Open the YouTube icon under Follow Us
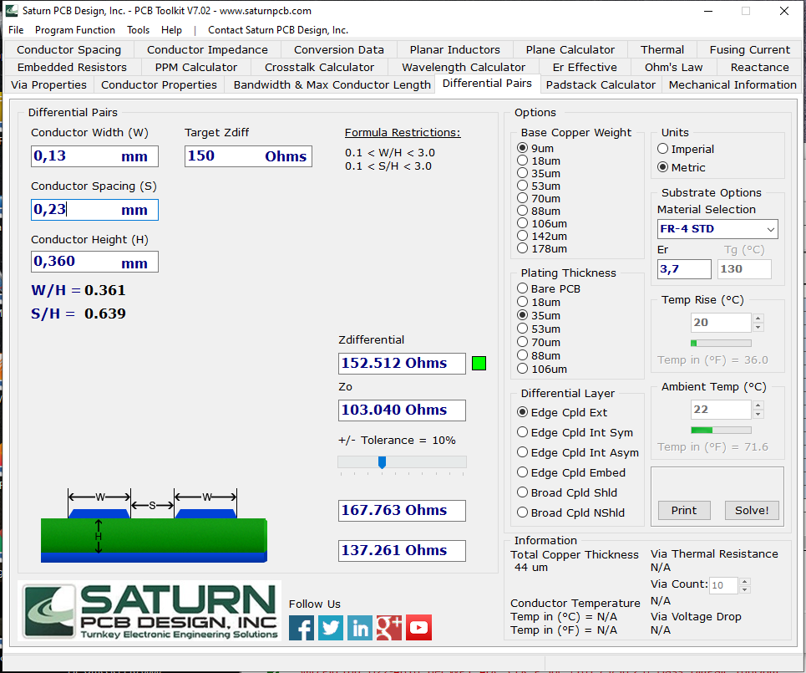The image size is (806, 673). (x=419, y=628)
